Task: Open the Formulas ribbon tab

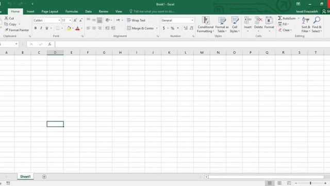Action: 72,11
